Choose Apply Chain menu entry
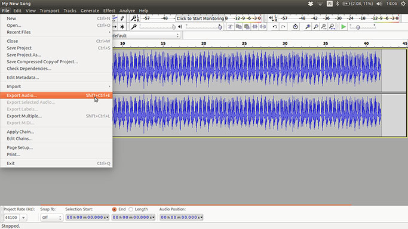Screen dimensions: 408x229 56,132
